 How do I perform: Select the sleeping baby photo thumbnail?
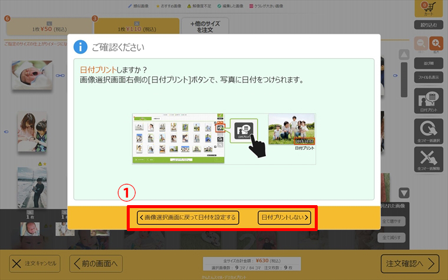point(28,74)
